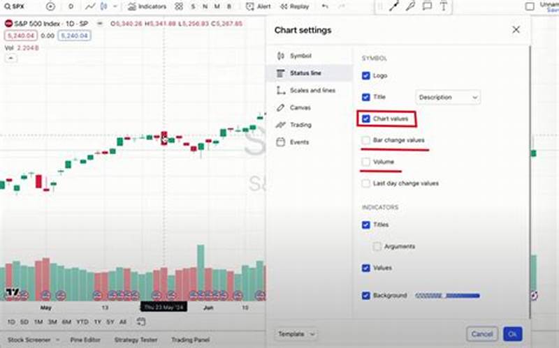This screenshot has height=348, width=559.
Task: Open the symbol legend more options icon
Action: click(100, 24)
